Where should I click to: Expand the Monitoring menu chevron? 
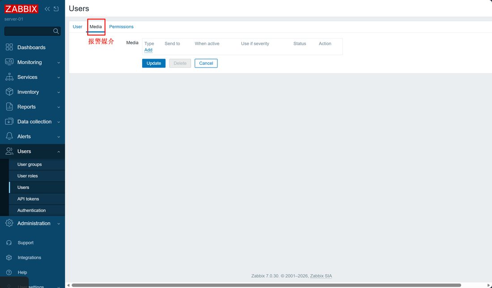point(59,63)
